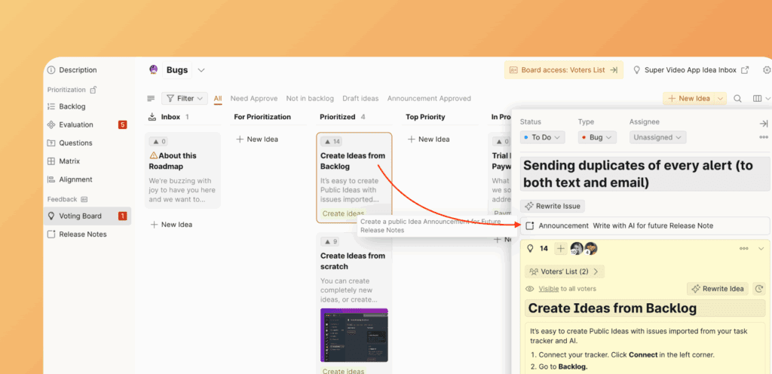Expand the Voters' List (2) chevron
Viewport: 772px width, 374px height.
pos(596,271)
